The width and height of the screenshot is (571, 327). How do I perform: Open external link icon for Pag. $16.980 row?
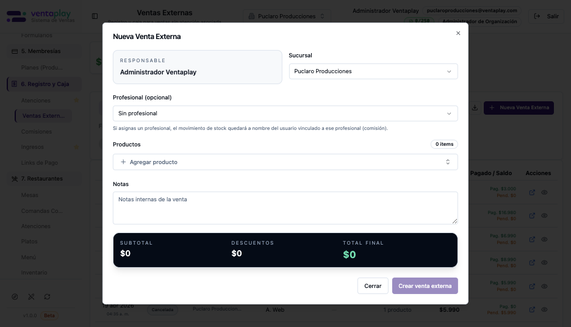point(532,216)
